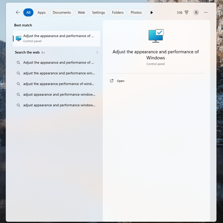Open the rewards points trophy icon
This screenshot has height=223, width=223.
click(186, 13)
